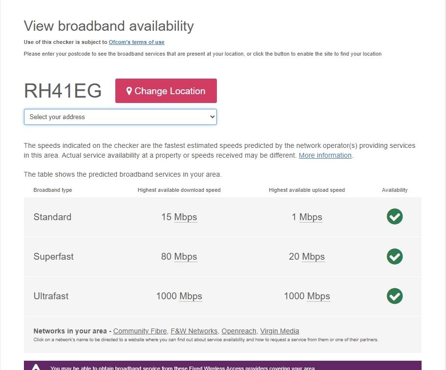Click the green checkmark for Superfast availability
This screenshot has width=446, height=370.
click(394, 256)
